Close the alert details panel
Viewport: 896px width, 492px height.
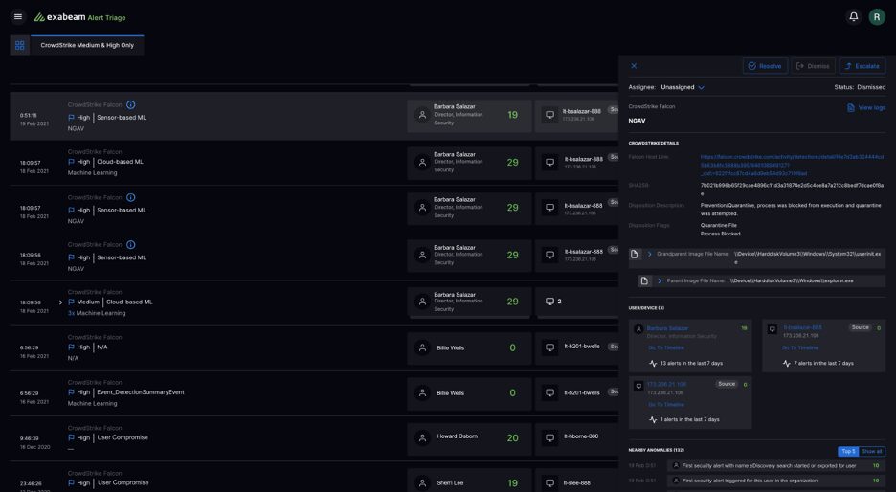(x=634, y=66)
